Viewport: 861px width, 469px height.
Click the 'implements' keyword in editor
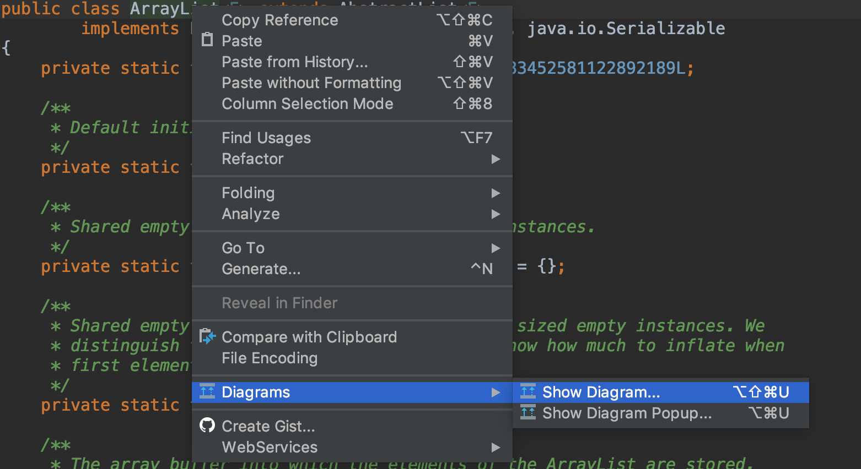tap(130, 28)
